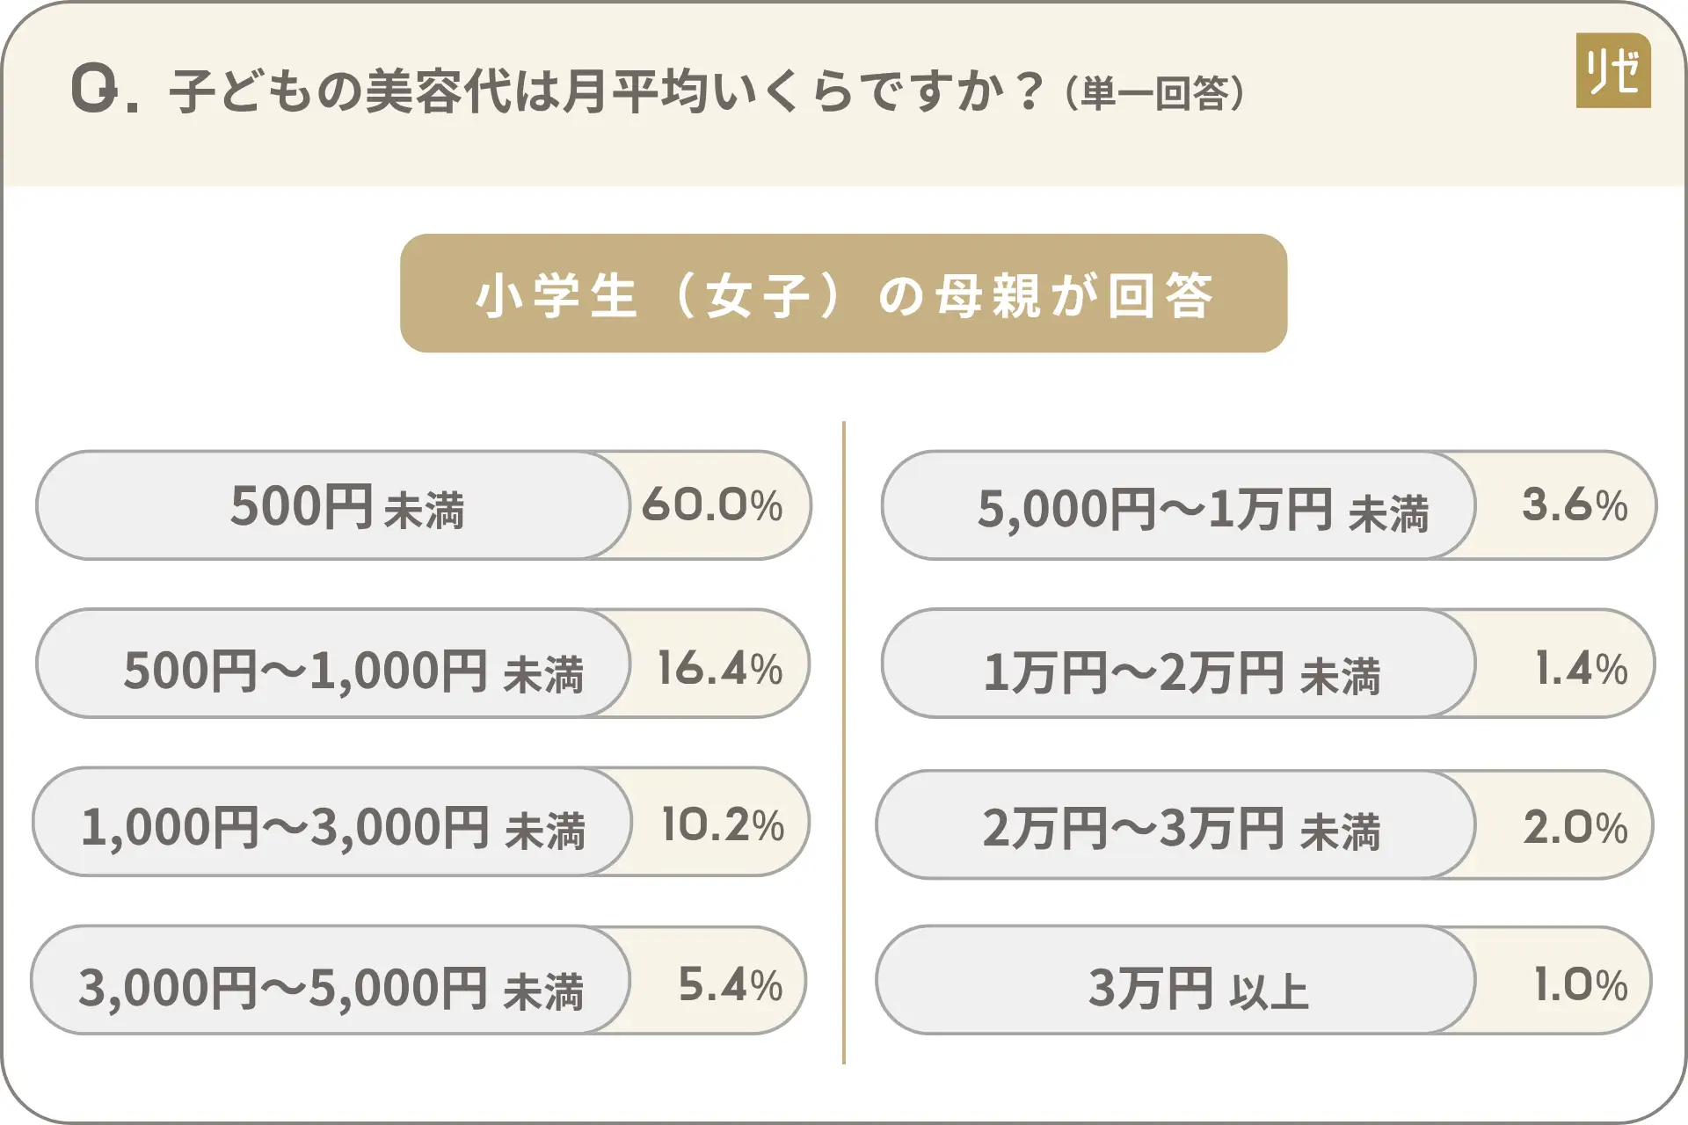Select the 5,000円〜1万円未満 label
Screen dimensions: 1688x1125
click(1202, 510)
